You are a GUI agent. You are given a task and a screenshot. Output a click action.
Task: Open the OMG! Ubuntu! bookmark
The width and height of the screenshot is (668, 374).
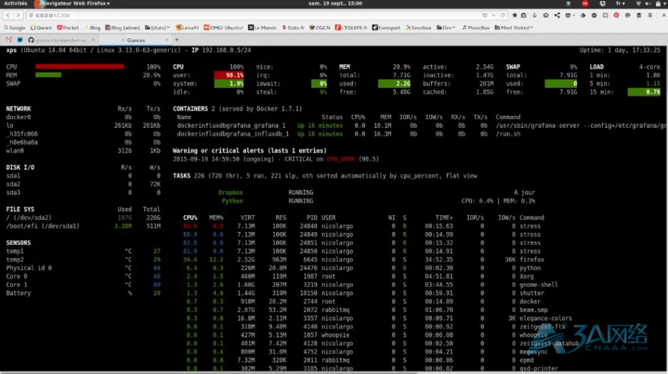pos(223,27)
